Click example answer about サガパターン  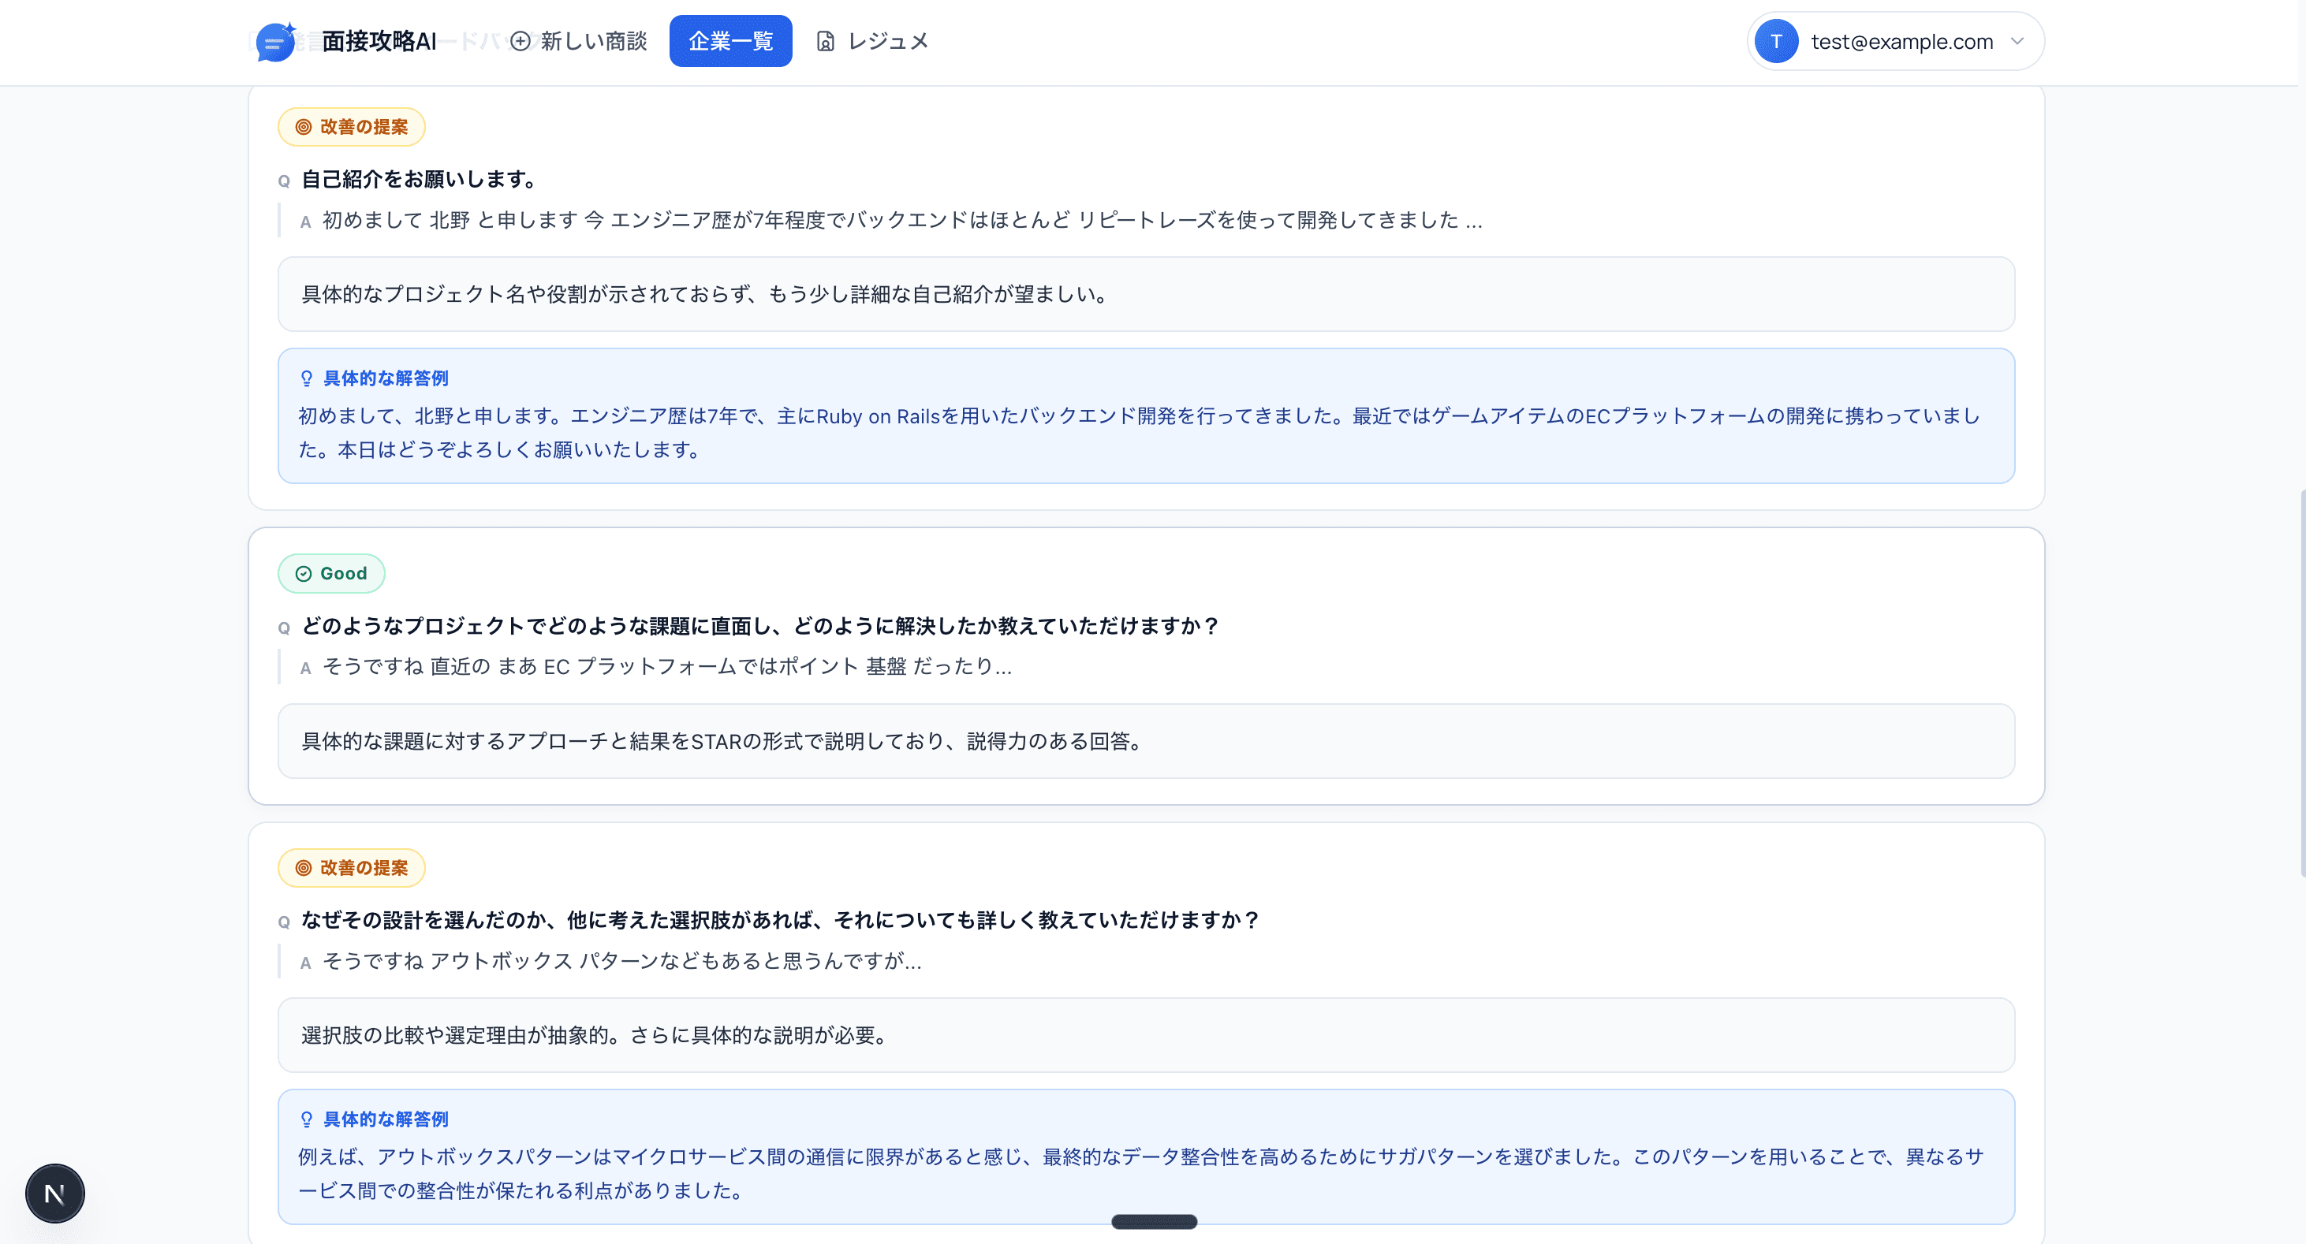[x=1140, y=1173]
